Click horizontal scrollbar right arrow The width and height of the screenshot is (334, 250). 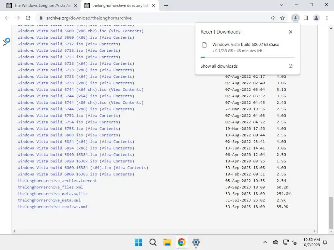pos(315,231)
